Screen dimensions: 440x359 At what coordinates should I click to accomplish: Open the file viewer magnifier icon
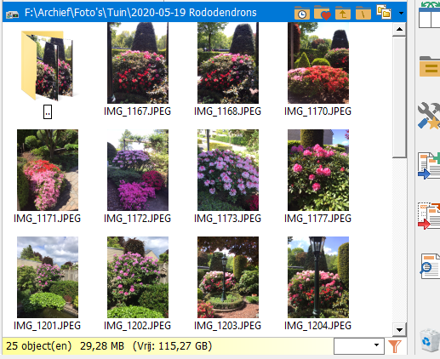pyautogui.click(x=430, y=266)
